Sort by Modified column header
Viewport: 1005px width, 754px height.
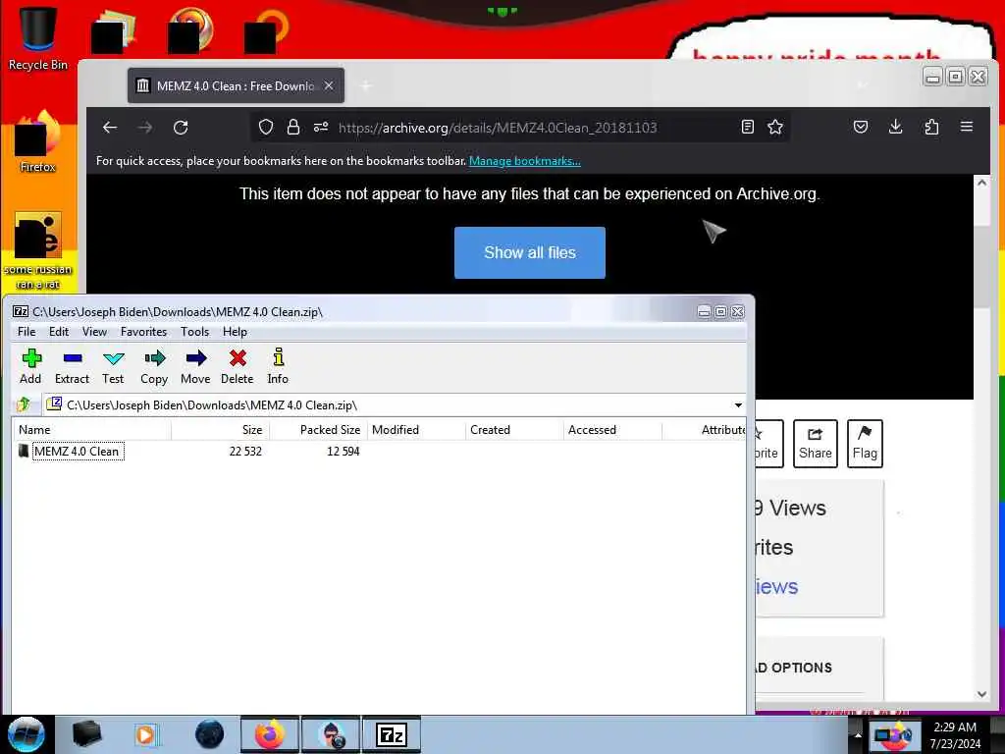(x=416, y=430)
